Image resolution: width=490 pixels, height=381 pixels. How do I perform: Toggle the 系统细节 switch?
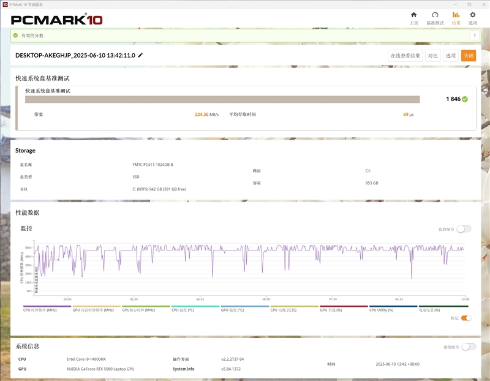point(469,347)
